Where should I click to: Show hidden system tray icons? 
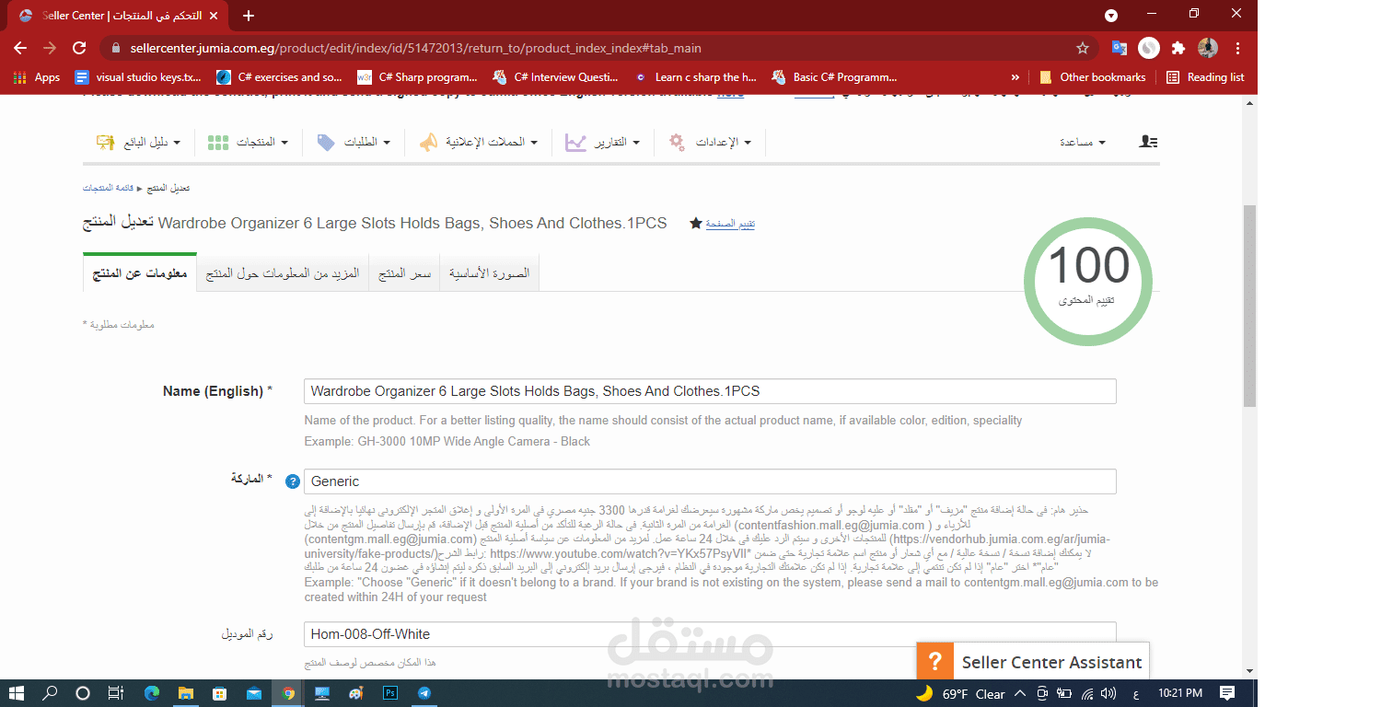(x=1020, y=694)
